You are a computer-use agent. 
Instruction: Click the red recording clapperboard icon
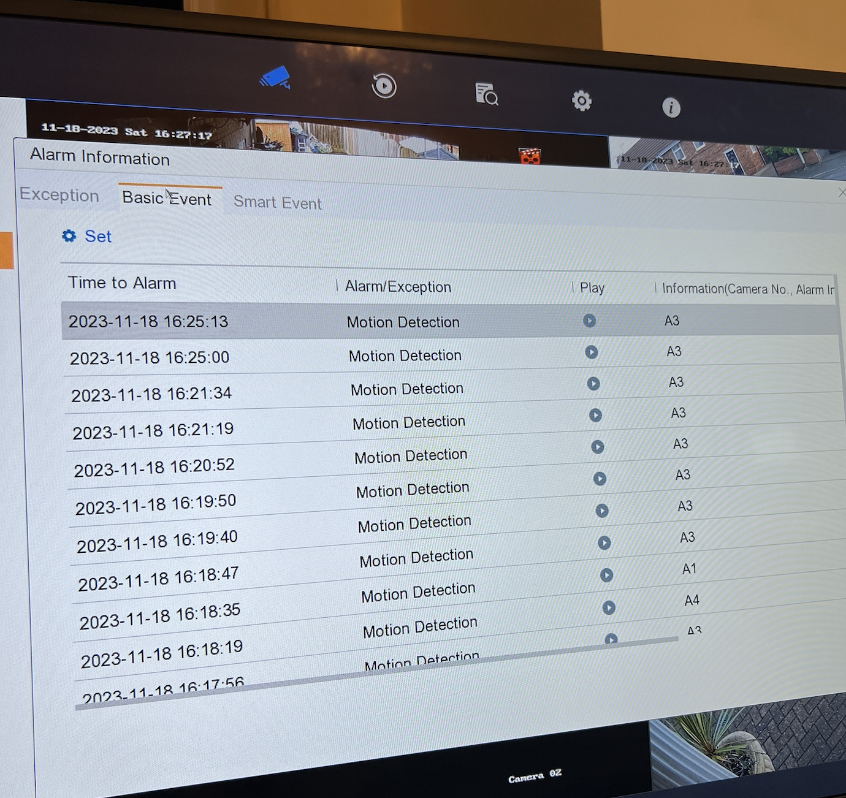point(530,156)
